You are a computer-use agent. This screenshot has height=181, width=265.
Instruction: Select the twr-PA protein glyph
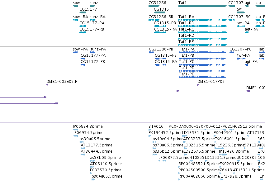tap(241, 59)
